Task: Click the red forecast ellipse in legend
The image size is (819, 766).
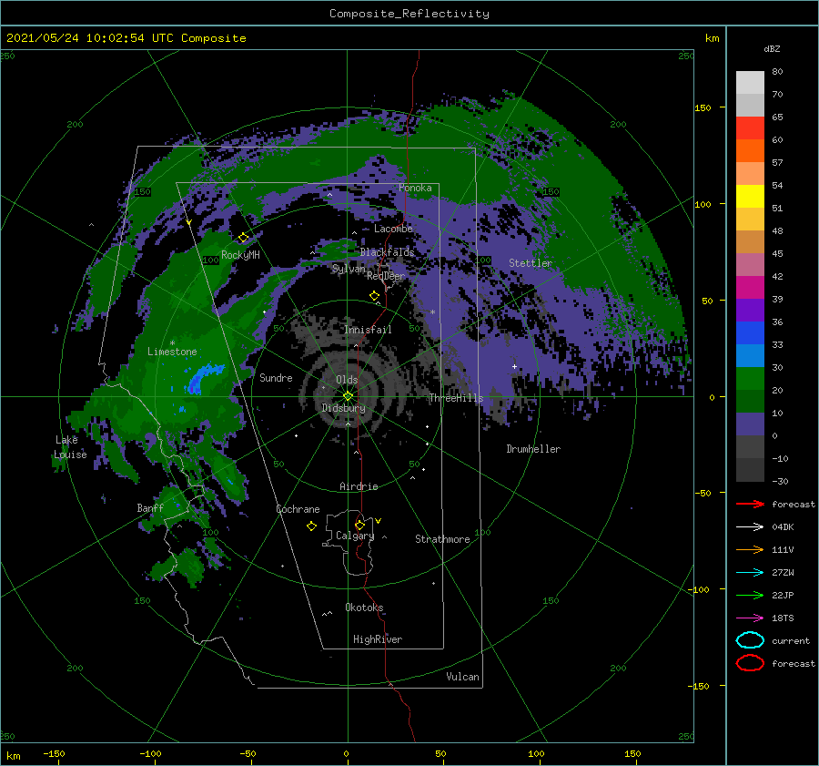Action: click(x=750, y=663)
